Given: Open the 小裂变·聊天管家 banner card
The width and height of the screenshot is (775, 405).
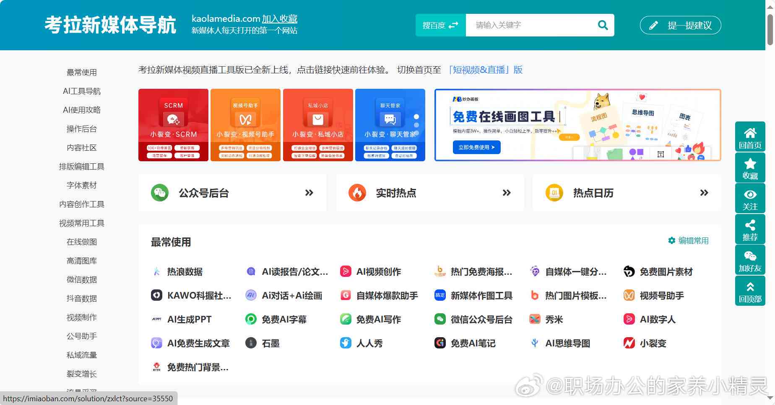Looking at the screenshot, I should click(390, 125).
